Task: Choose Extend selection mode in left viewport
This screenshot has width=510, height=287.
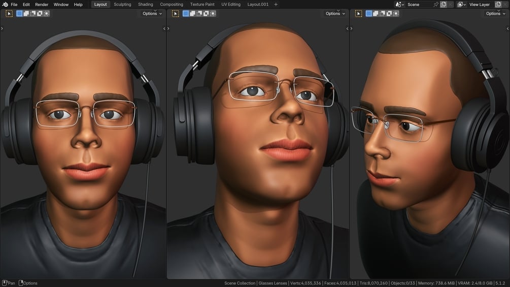Action: click(26, 14)
